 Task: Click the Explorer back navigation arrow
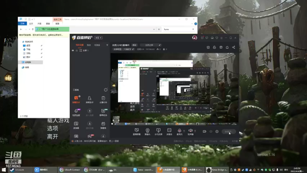point(21,29)
